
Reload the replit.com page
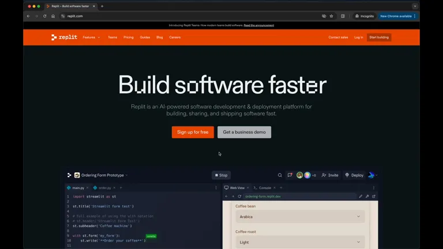pos(44,16)
